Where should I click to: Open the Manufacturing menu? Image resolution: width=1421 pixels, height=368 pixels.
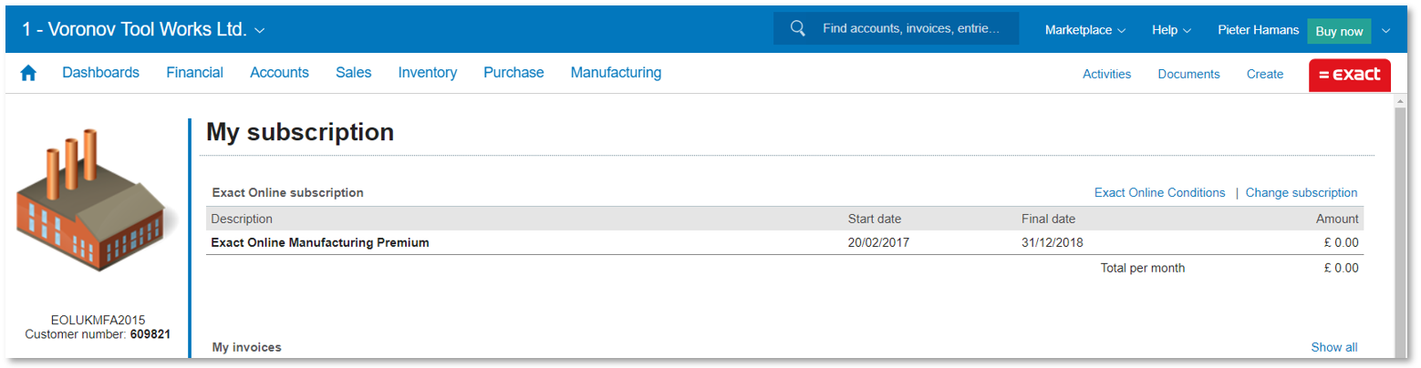616,73
